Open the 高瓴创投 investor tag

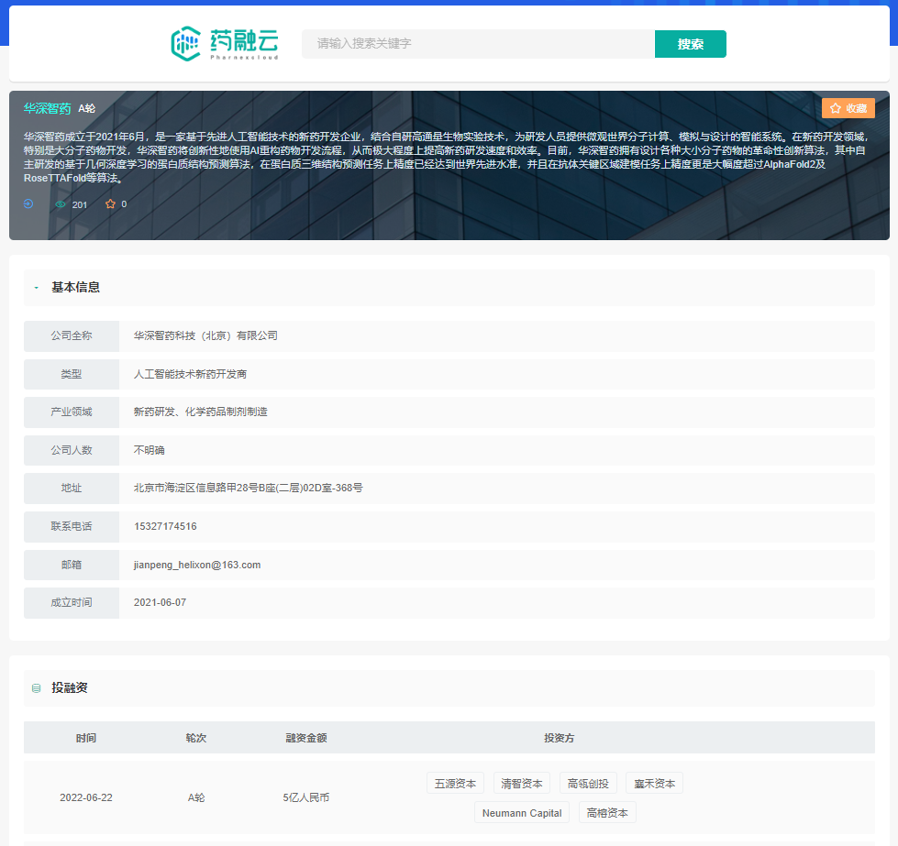[x=588, y=784]
